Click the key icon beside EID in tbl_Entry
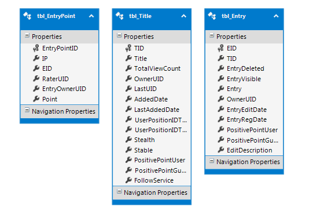Image resolution: width=309 pixels, height=218 pixels. click(x=221, y=48)
